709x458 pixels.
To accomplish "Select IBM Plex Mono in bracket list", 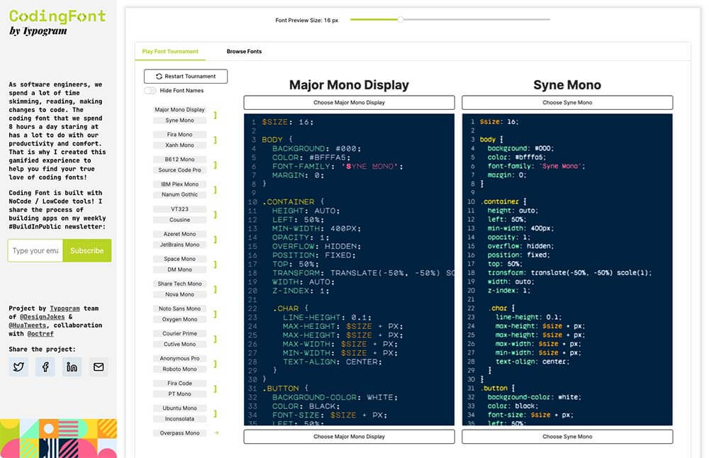I will [179, 184].
